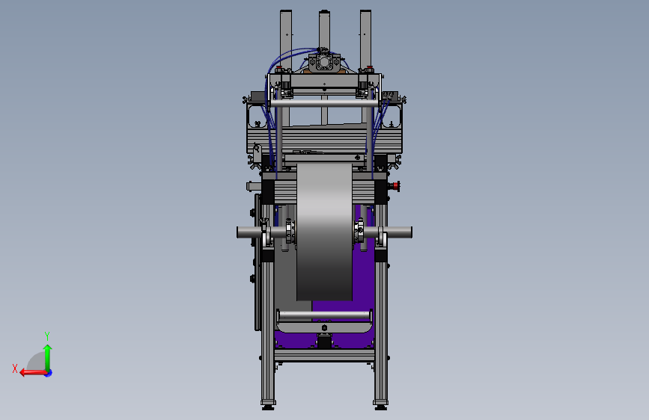Click the blue Z axis dot of the triad
This screenshot has width=649, height=420.
[x=49, y=373]
